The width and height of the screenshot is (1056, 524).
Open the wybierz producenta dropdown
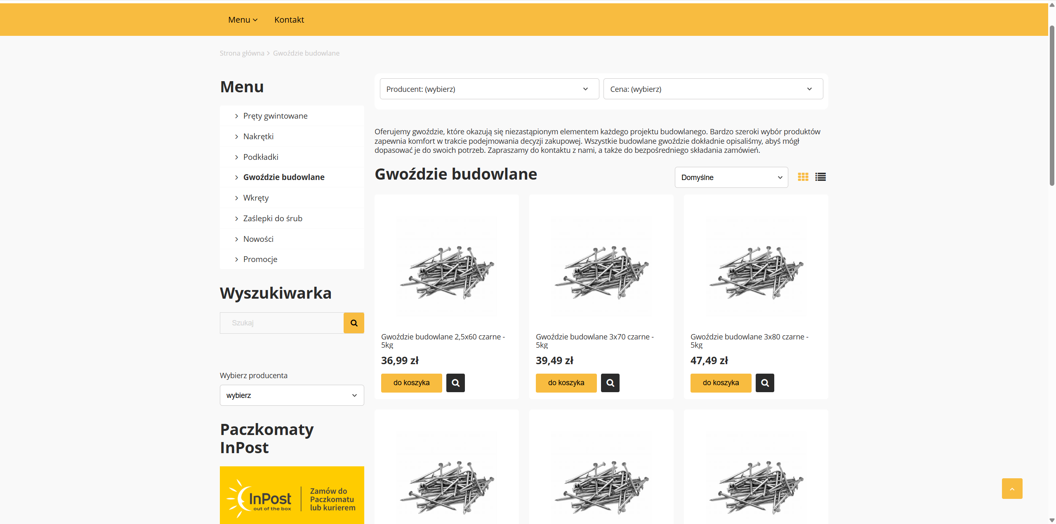point(292,395)
